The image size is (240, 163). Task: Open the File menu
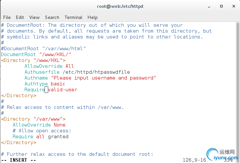coord(7,17)
